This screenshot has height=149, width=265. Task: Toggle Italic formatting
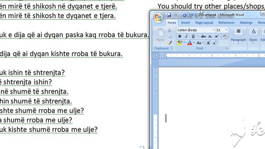click(x=186, y=36)
